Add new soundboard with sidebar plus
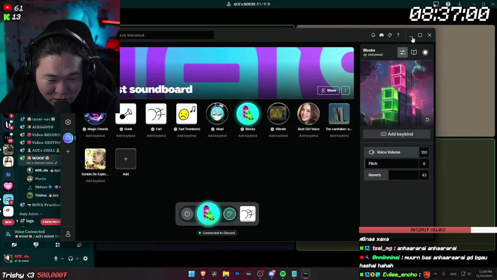This screenshot has height=280, width=497. 68,151
